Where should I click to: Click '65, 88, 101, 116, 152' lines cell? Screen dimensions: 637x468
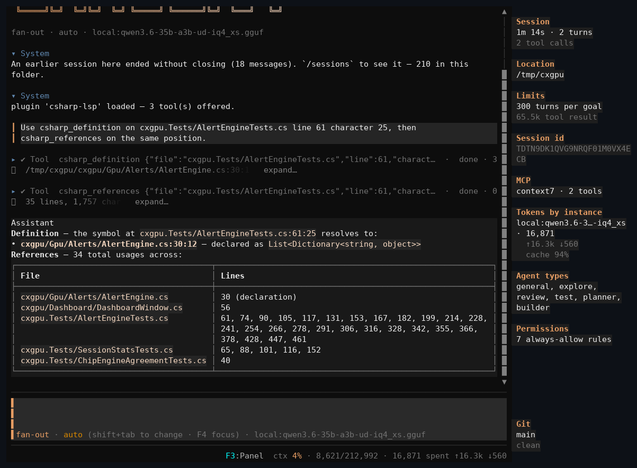(x=271, y=350)
